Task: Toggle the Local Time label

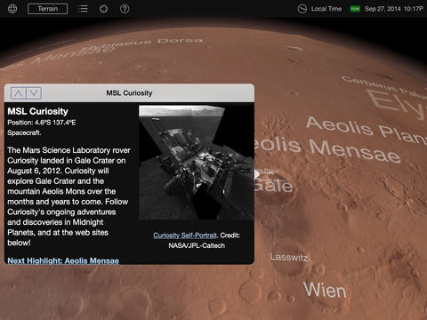Action: 326,9
